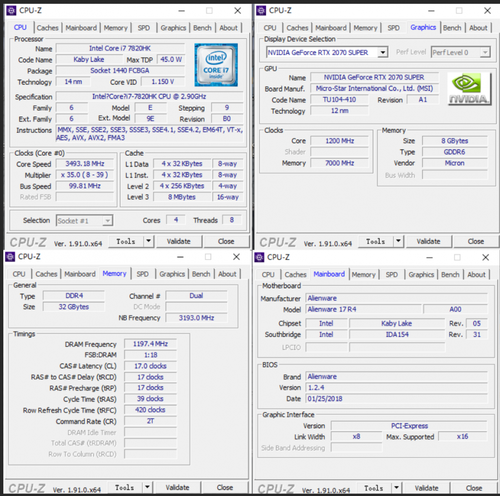Click BIOS Date value 01/25/2018

point(397,399)
